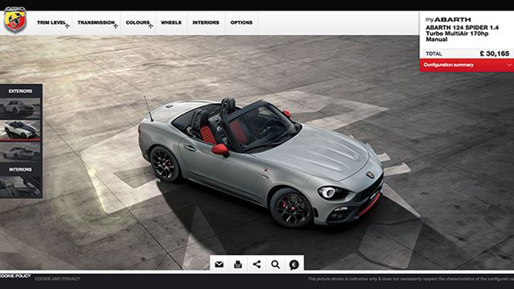Click the share icon

257,265
